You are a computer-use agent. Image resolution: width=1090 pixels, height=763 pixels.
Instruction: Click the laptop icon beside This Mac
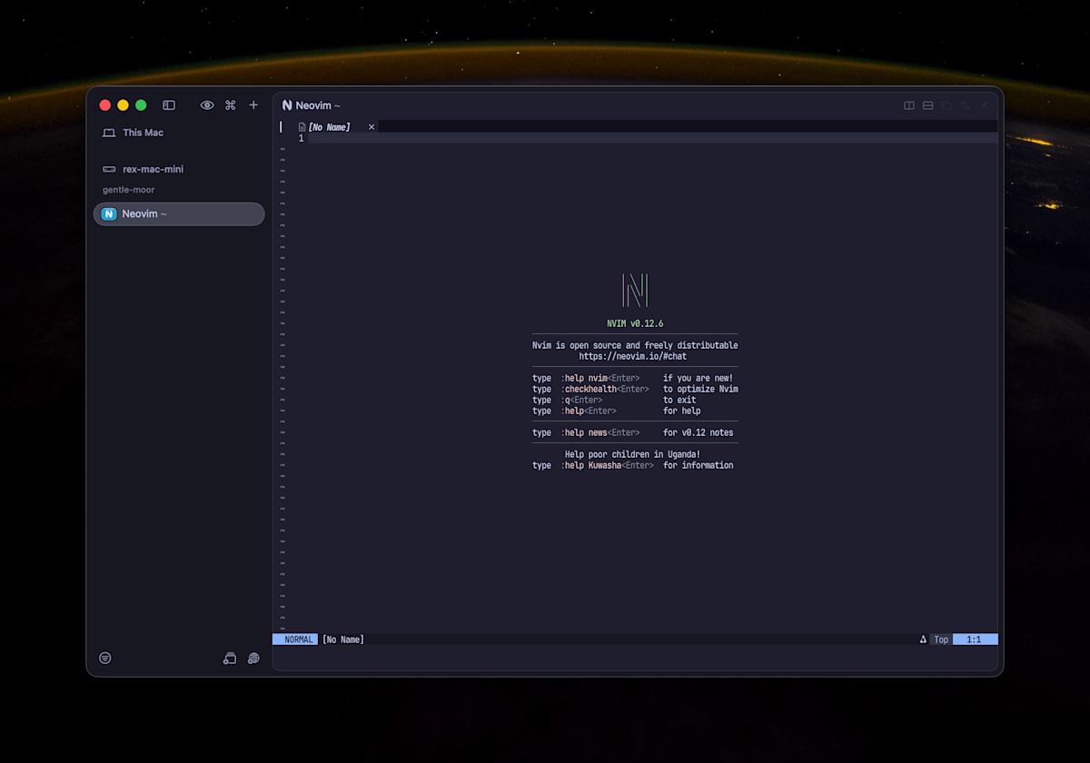tap(109, 133)
